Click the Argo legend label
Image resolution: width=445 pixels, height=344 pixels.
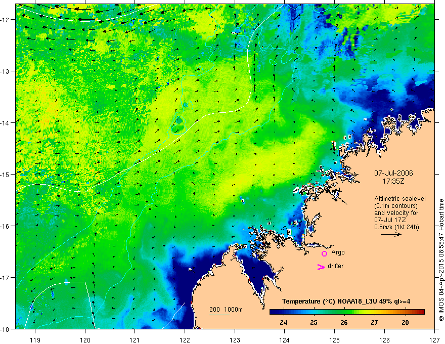click(338, 252)
